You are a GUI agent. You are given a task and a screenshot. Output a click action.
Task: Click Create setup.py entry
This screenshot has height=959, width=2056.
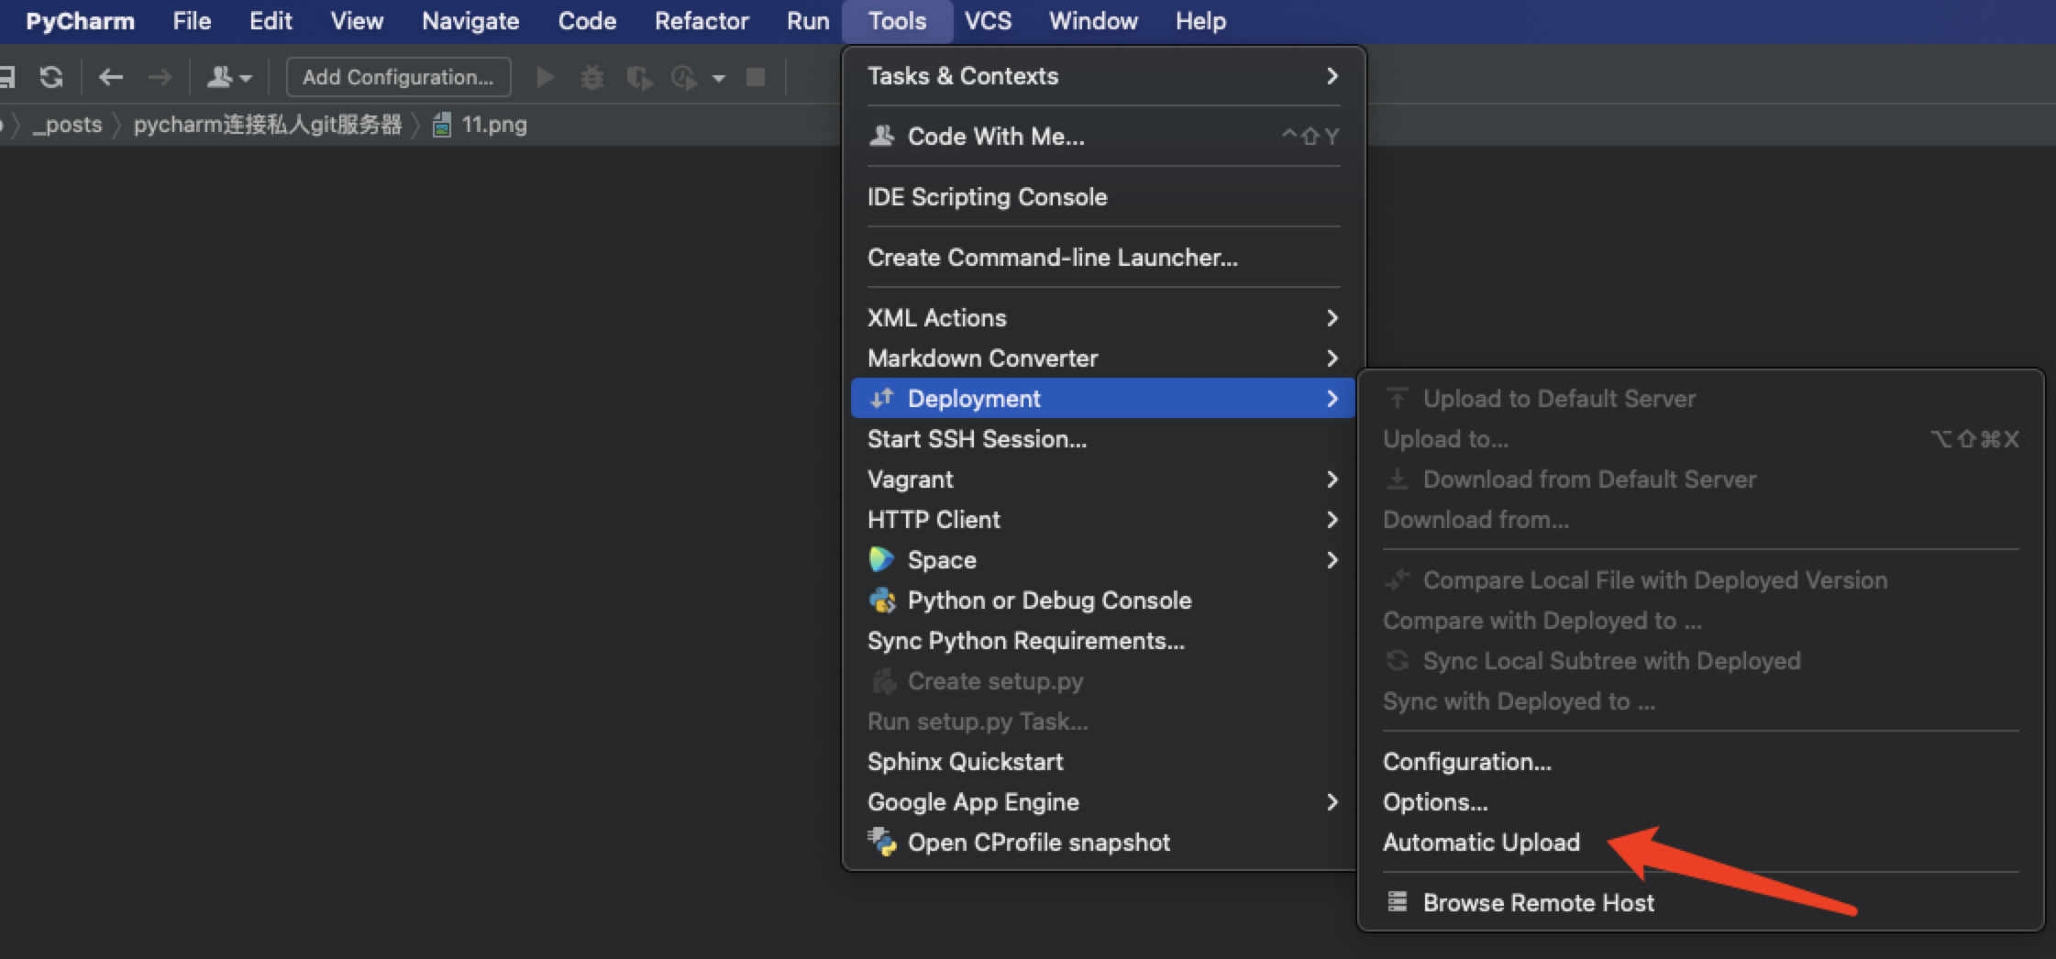coord(1103,681)
